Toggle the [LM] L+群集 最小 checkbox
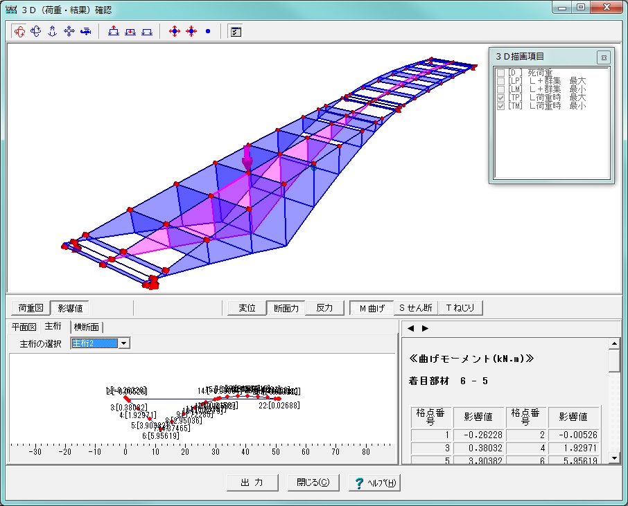 click(500, 89)
